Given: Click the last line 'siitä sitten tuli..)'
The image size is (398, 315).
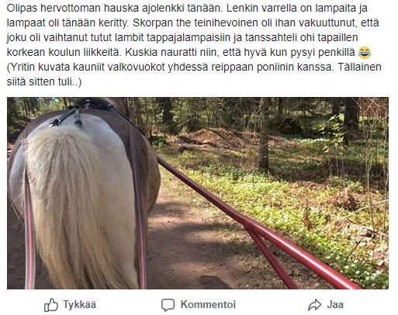Looking at the screenshot, I should [44, 81].
